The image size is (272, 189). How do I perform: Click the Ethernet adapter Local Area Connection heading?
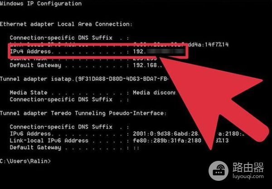point(66,24)
